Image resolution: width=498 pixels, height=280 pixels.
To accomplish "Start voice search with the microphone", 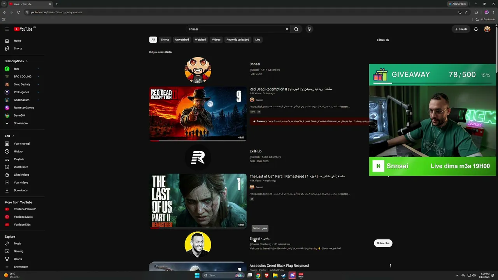I will [x=309, y=29].
